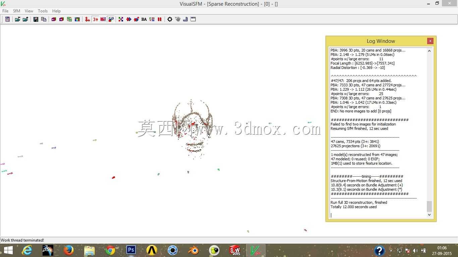Viewport: 458px width, 257px height.
Task: Toggle the 3+ points filter button
Action: (x=96, y=19)
